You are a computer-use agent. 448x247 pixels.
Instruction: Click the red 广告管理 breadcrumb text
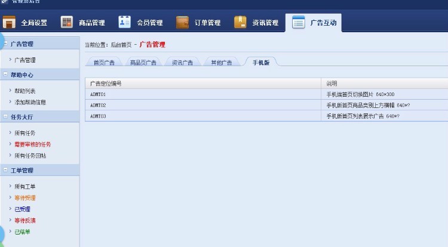click(x=152, y=45)
